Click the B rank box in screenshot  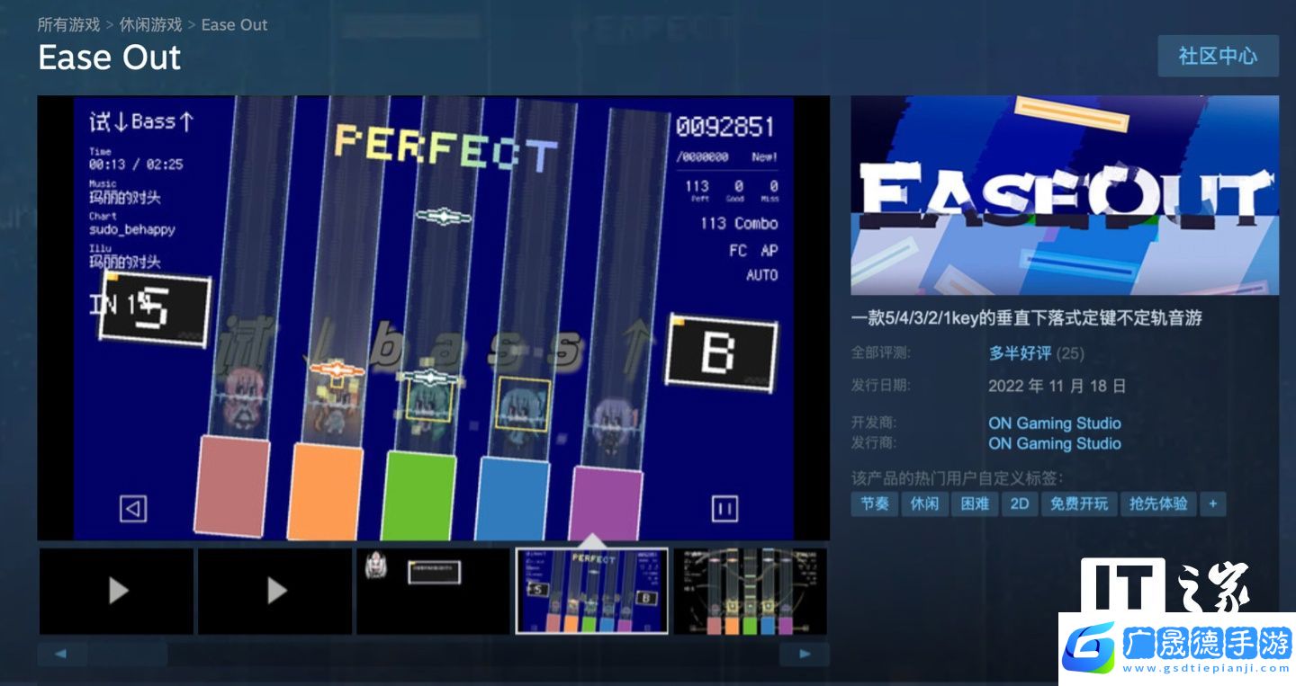pos(721,352)
